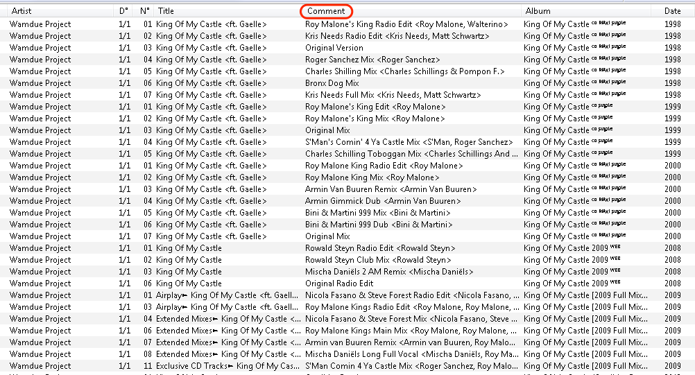
Task: Click the "King Of My Castle 2009 WEB" album in Rowald Steyn Club Mix row
Action: point(572,260)
